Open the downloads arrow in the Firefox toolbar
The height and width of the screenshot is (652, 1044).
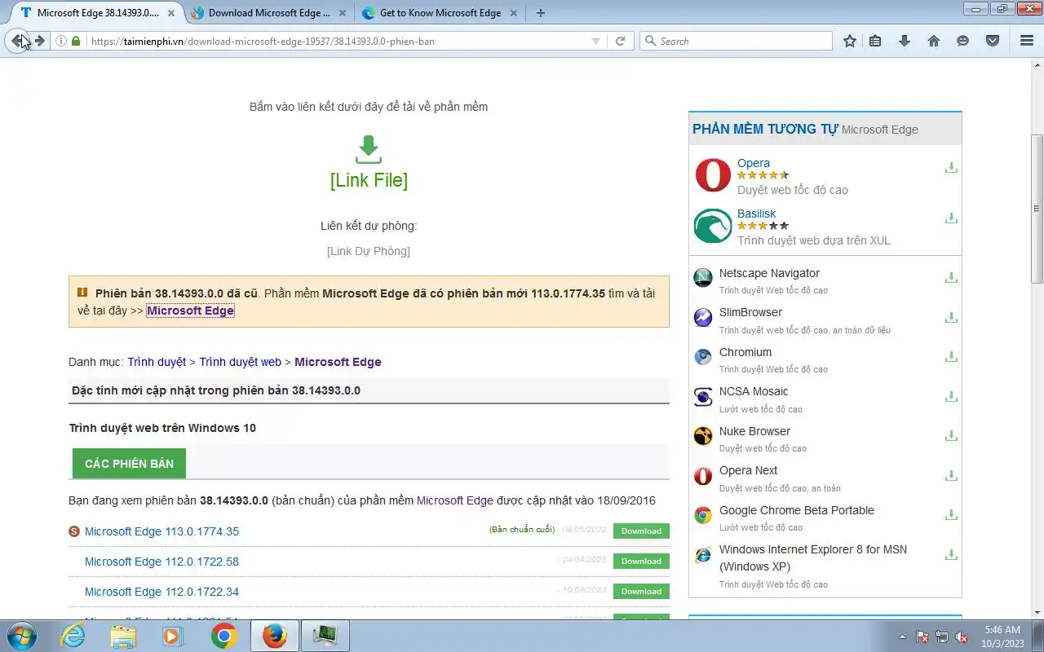pos(904,41)
